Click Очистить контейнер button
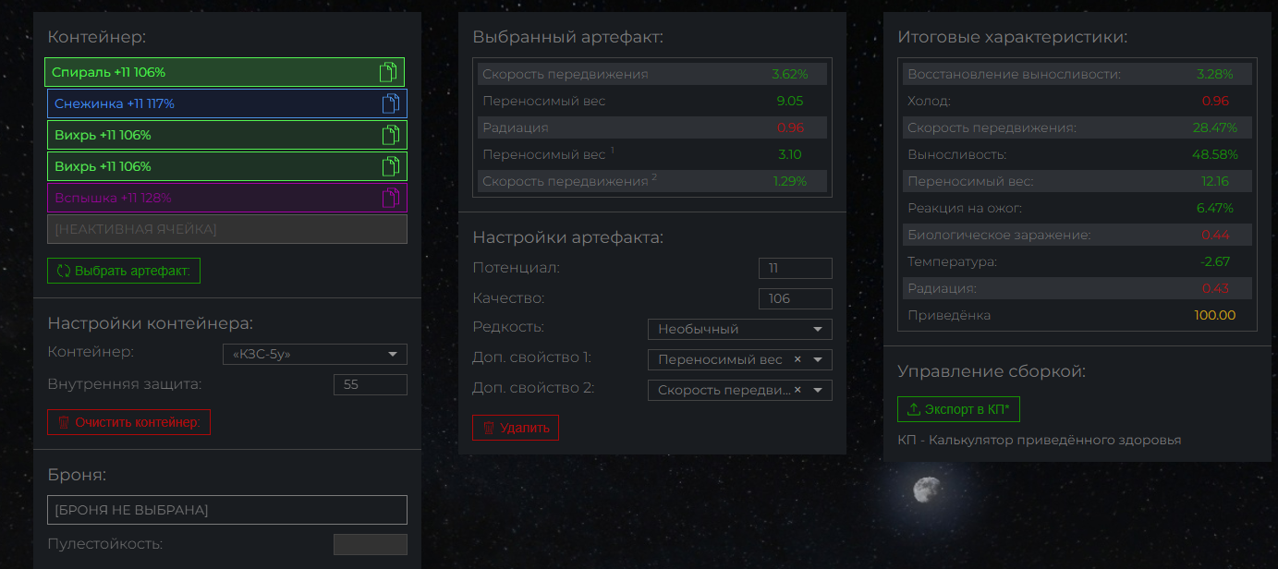1278x569 pixels. pos(129,422)
